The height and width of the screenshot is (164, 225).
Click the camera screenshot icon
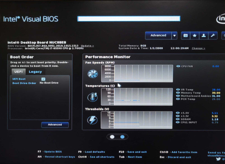coord(186,35)
